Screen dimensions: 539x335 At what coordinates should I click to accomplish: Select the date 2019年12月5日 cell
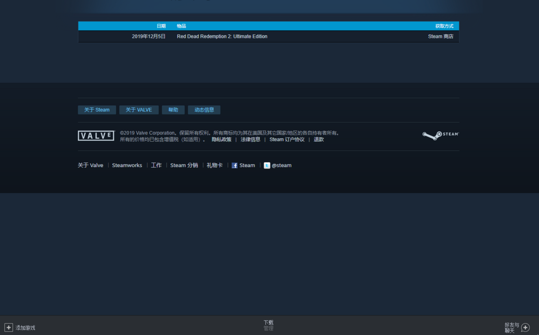[149, 36]
